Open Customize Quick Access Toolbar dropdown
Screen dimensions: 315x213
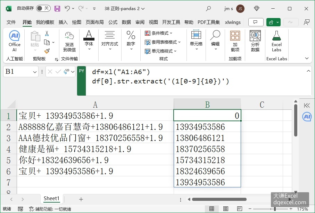[94, 8]
